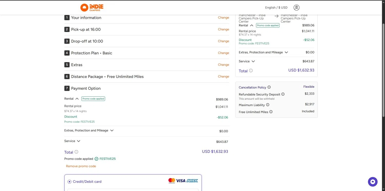
Task: Collapse Rental breakdown in sidebar summary
Action: tap(252, 25)
